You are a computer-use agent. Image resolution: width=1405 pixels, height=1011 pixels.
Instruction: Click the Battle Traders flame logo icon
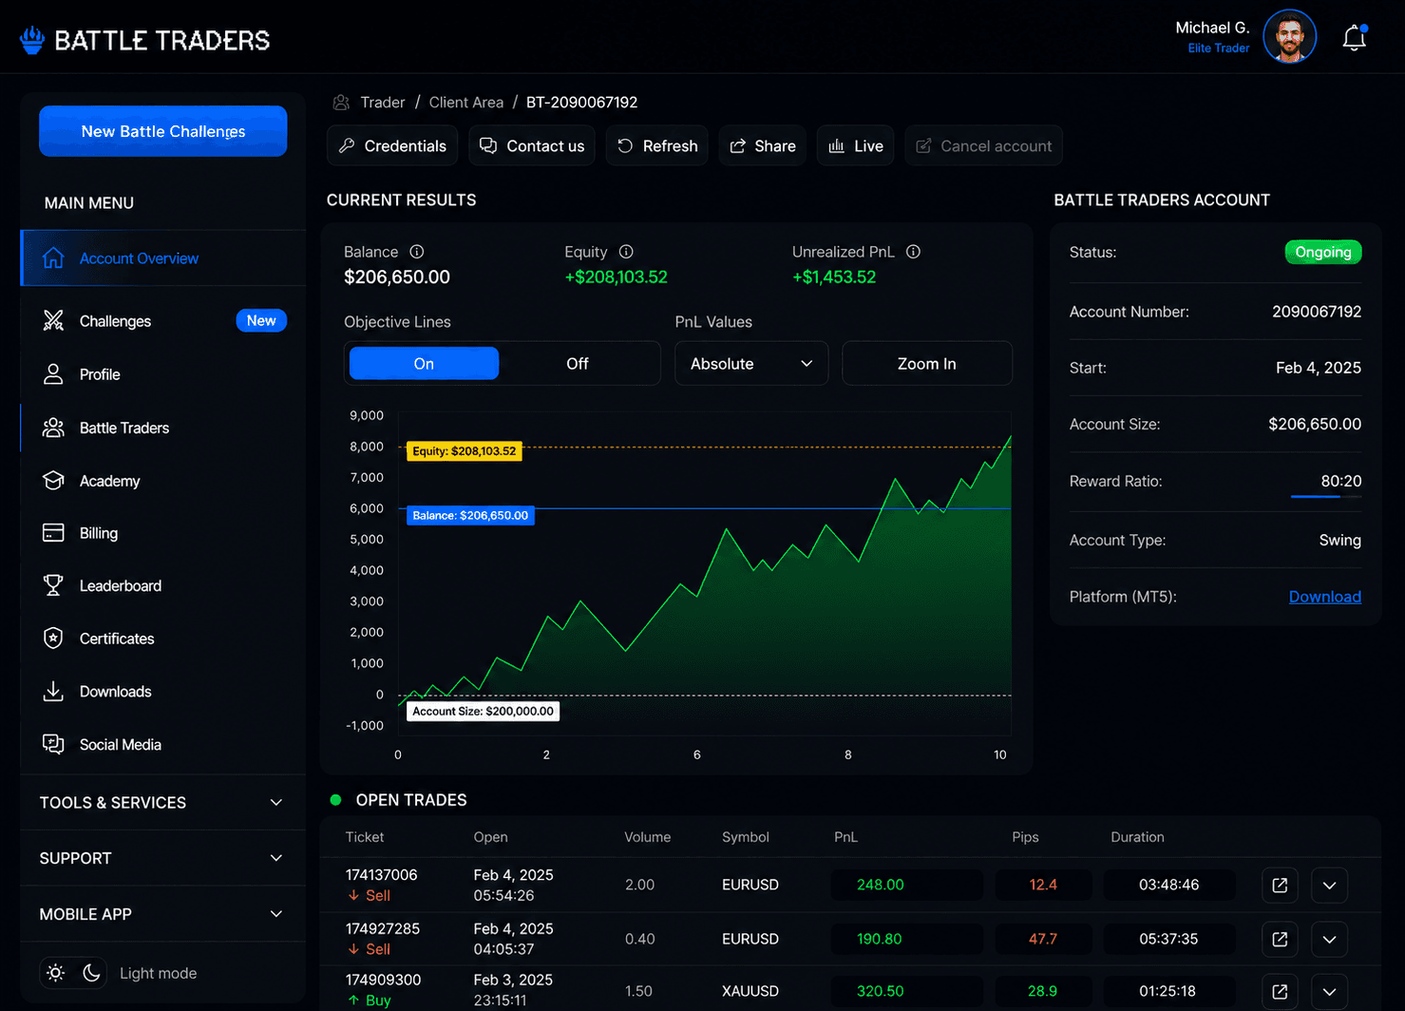point(32,40)
